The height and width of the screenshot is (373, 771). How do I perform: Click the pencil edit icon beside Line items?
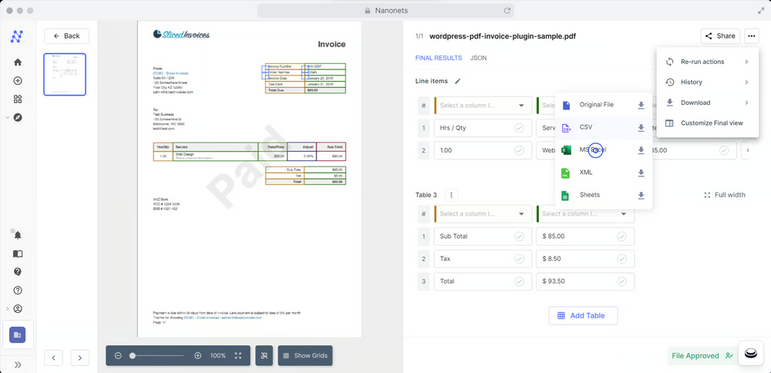(x=457, y=81)
